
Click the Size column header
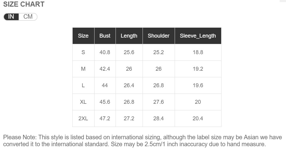tap(83, 36)
